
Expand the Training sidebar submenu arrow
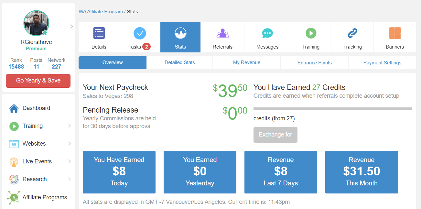coord(70,126)
